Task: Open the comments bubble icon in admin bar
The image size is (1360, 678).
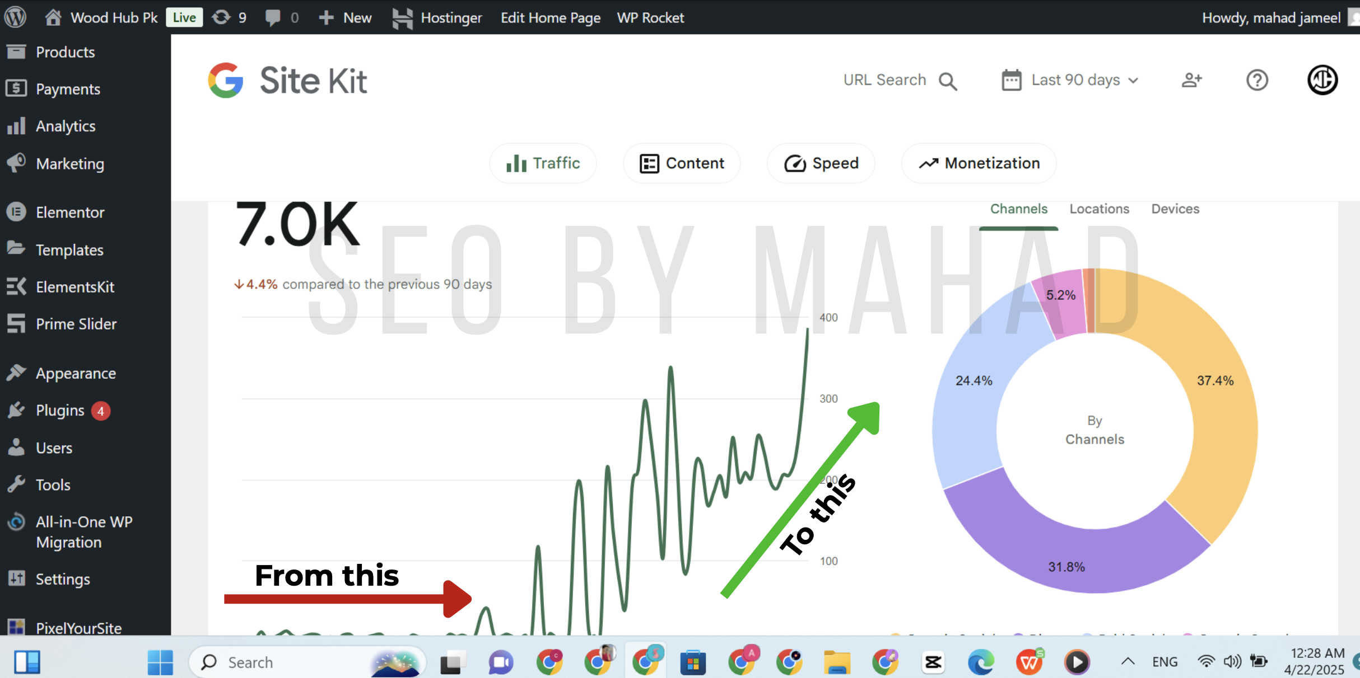Action: pos(273,17)
